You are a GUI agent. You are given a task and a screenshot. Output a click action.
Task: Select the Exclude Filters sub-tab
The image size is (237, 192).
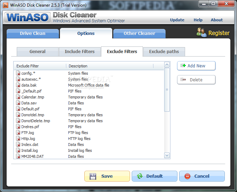122,51
